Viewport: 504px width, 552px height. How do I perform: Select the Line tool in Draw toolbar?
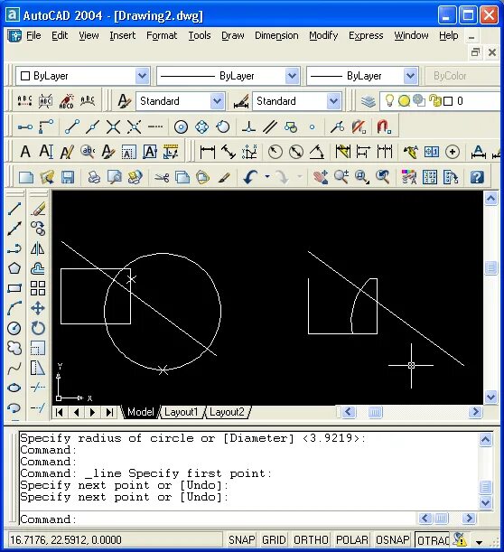14,209
